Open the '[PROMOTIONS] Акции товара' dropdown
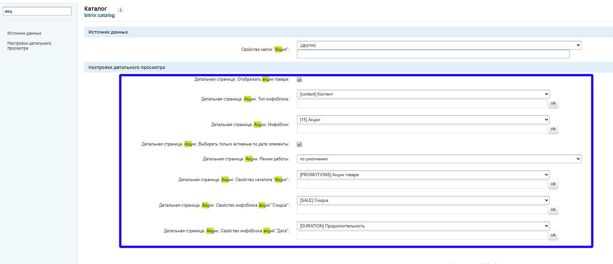 point(423,175)
